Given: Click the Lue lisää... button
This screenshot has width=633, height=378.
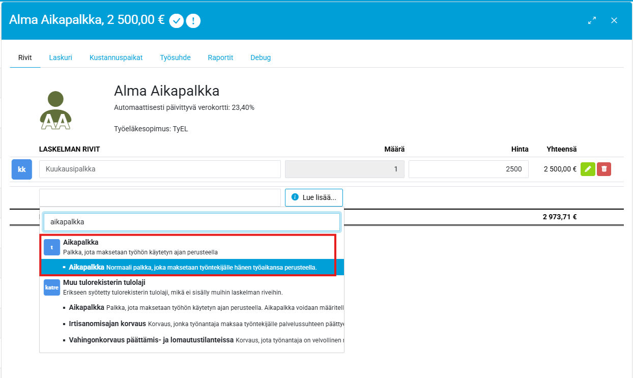Looking at the screenshot, I should 314,197.
